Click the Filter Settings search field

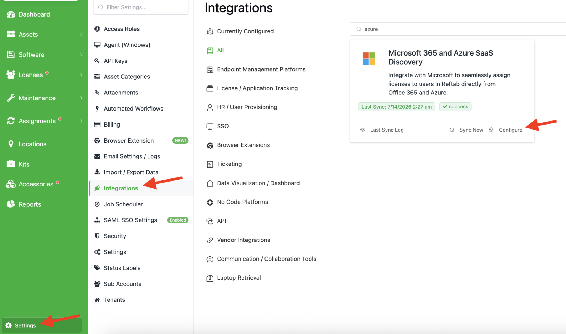click(141, 7)
